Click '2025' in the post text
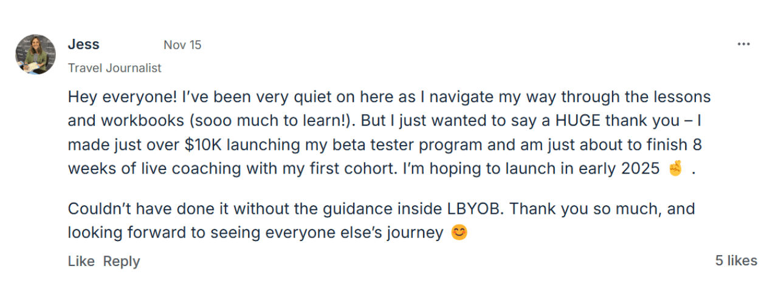The width and height of the screenshot is (778, 303). (640, 169)
